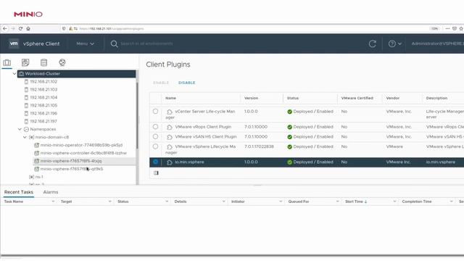The width and height of the screenshot is (464, 261).
Task: Select host 192.168.21.105
Action: (x=43, y=105)
